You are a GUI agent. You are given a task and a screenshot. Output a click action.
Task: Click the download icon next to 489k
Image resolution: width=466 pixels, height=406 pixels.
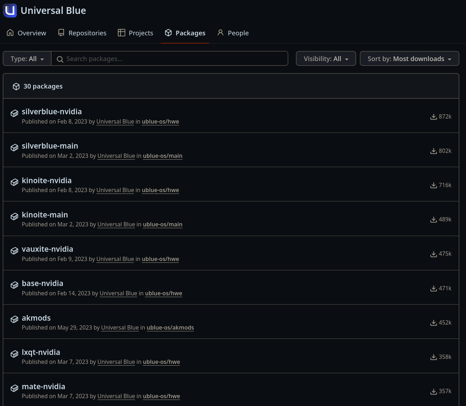[434, 220]
